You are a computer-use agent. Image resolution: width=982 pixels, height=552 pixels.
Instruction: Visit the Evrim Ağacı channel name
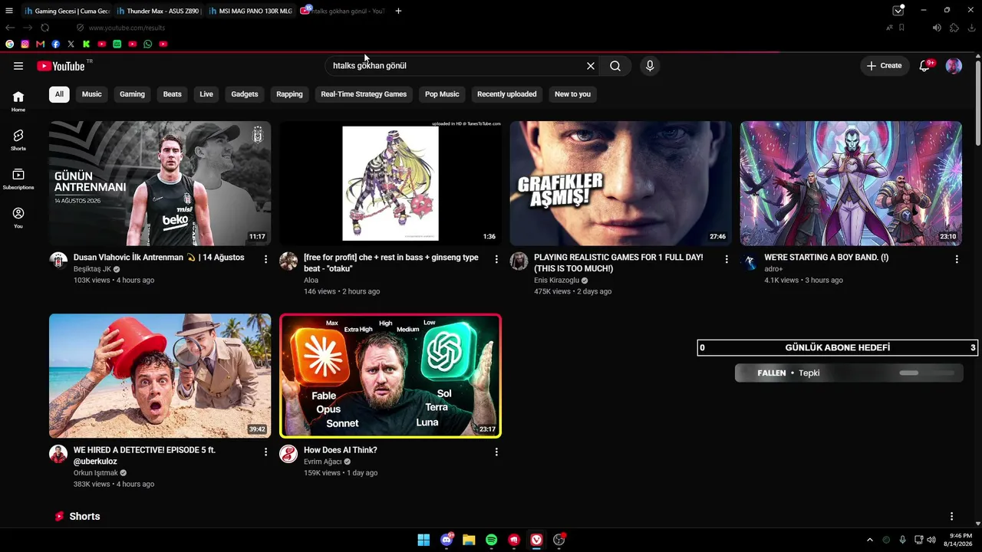(x=323, y=462)
